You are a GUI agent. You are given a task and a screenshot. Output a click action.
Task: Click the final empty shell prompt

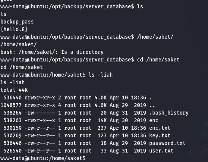[x=43, y=158]
